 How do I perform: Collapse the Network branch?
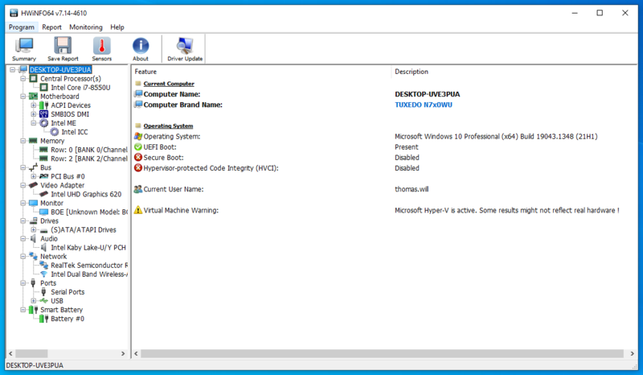[23, 257]
